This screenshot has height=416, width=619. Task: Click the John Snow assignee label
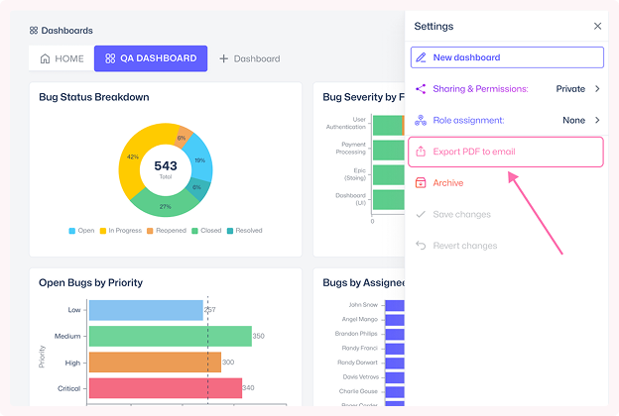(x=363, y=305)
